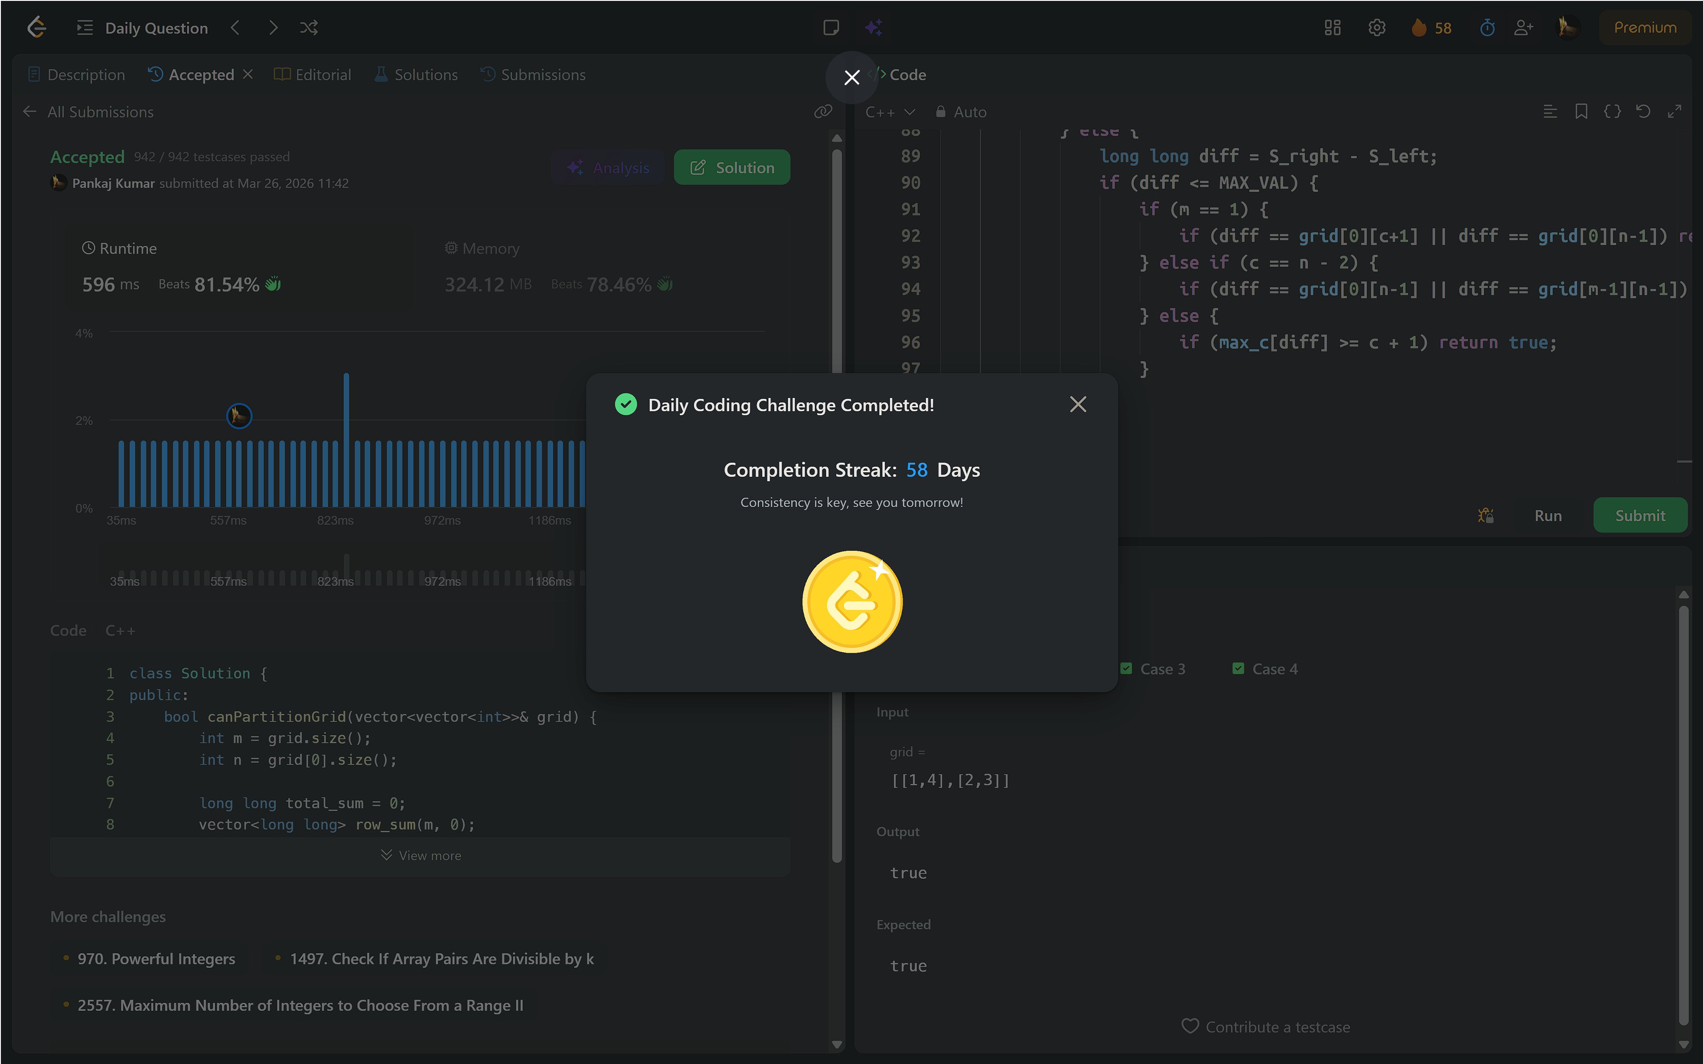
Task: Select the Case 3 testcase checkbox
Action: pyautogui.click(x=1127, y=669)
